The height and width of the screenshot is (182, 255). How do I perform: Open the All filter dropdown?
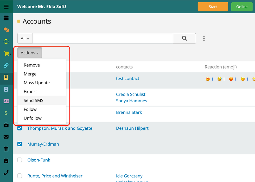point(25,39)
